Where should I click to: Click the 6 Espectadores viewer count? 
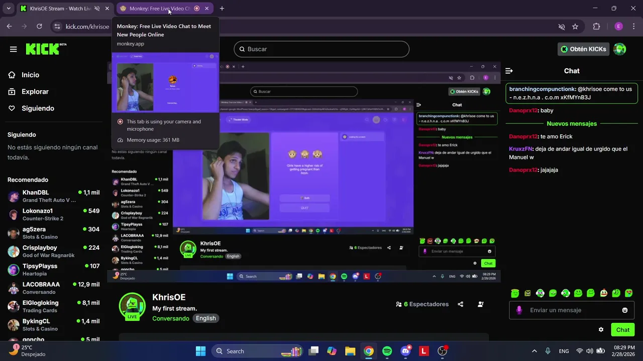pos(422,304)
